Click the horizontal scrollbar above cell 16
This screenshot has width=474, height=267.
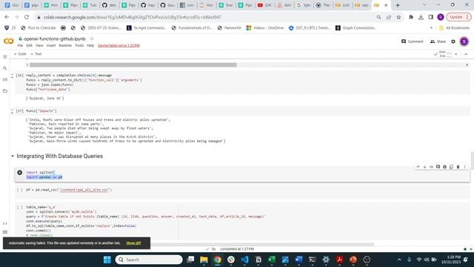pyautogui.click(x=133, y=65)
